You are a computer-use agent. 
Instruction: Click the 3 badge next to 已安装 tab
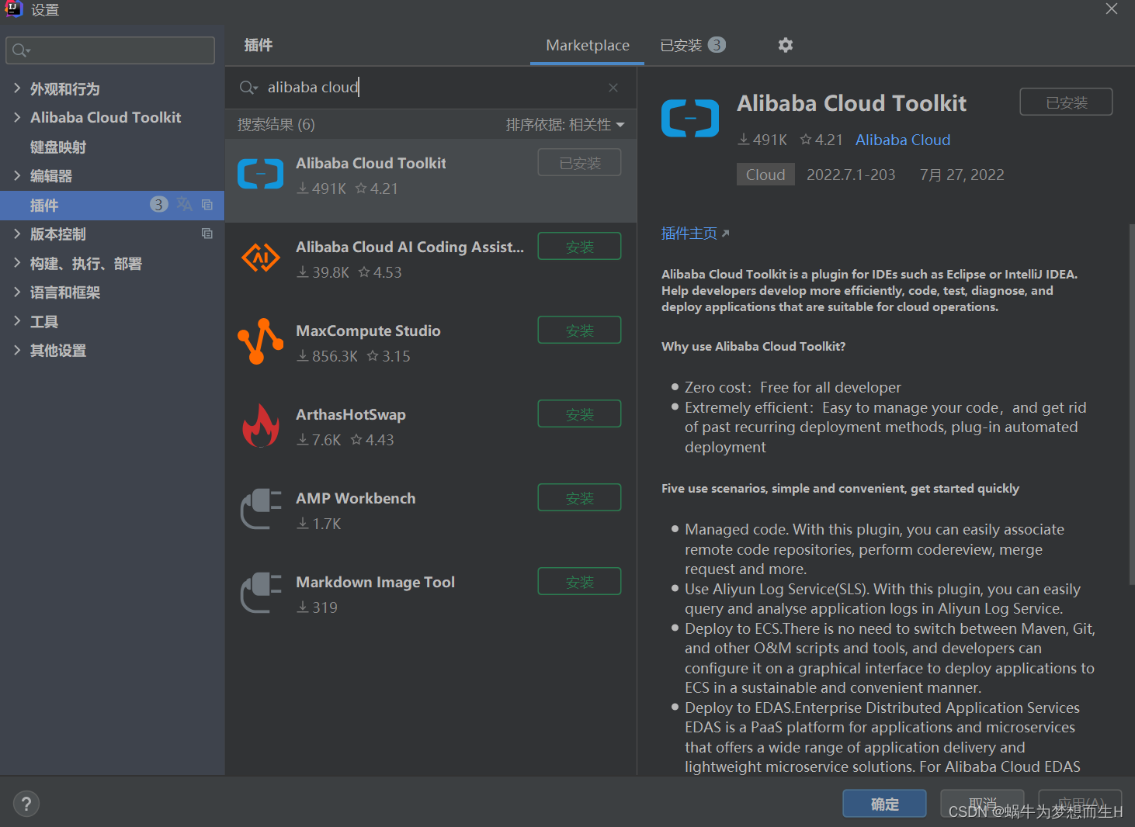click(717, 45)
